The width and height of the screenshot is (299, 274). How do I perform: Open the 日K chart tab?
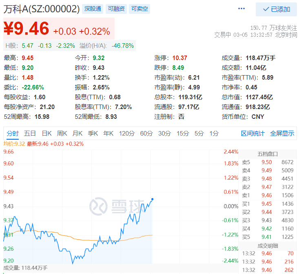pyautogui.click(x=47, y=133)
